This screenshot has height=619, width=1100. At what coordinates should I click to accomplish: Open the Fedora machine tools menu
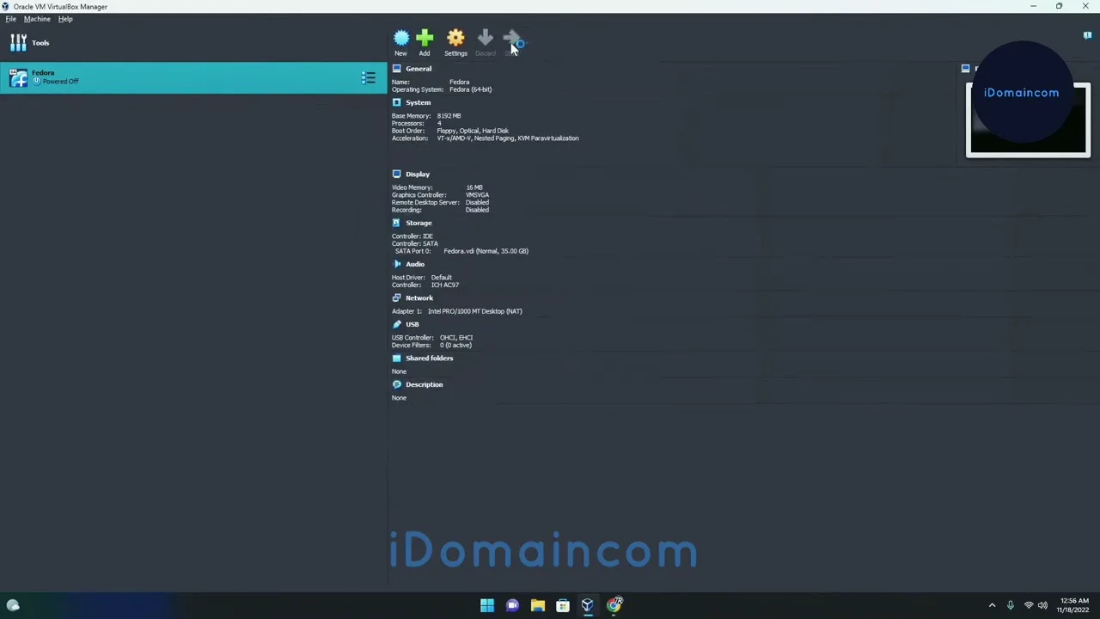coord(368,78)
